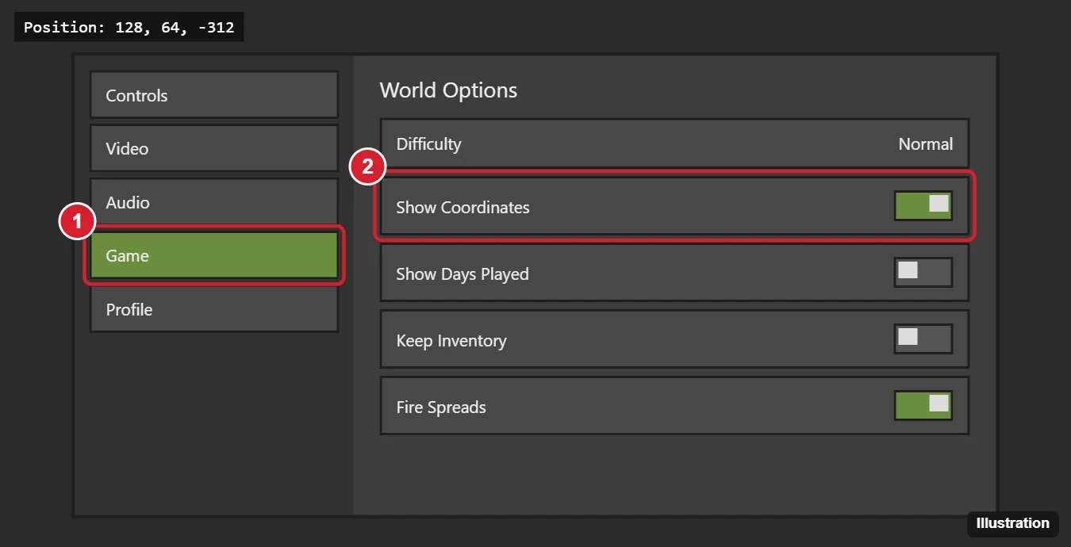Image resolution: width=1071 pixels, height=547 pixels.
Task: Click the Fire Spreads label
Action: [x=441, y=407]
